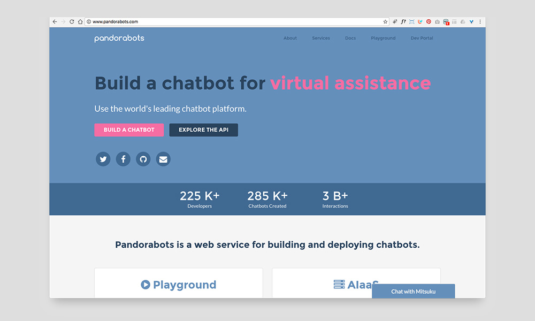Open the Playground nav item
The image size is (535, 321).
[x=383, y=38]
